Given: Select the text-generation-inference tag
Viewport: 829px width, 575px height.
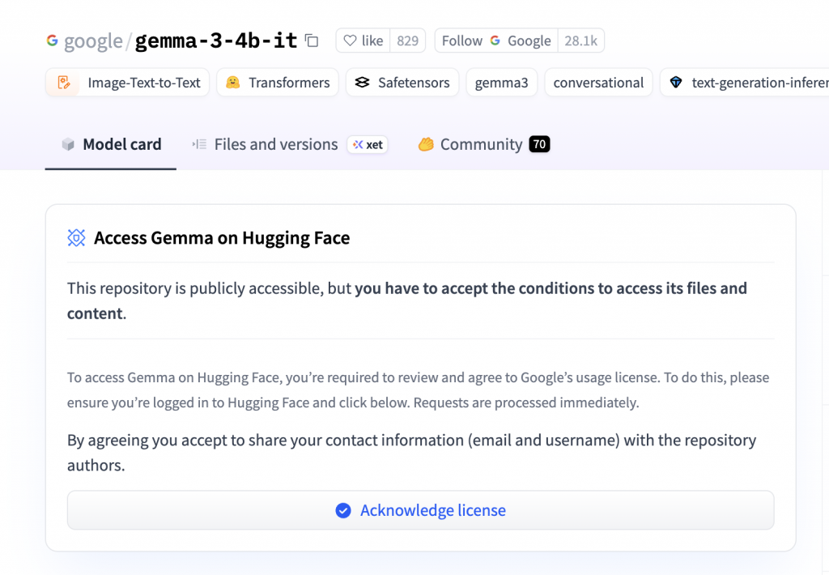Looking at the screenshot, I should [x=745, y=83].
